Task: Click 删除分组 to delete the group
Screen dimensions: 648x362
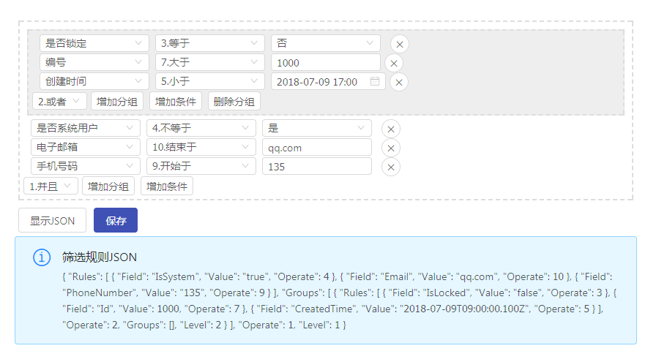Action: tap(234, 102)
